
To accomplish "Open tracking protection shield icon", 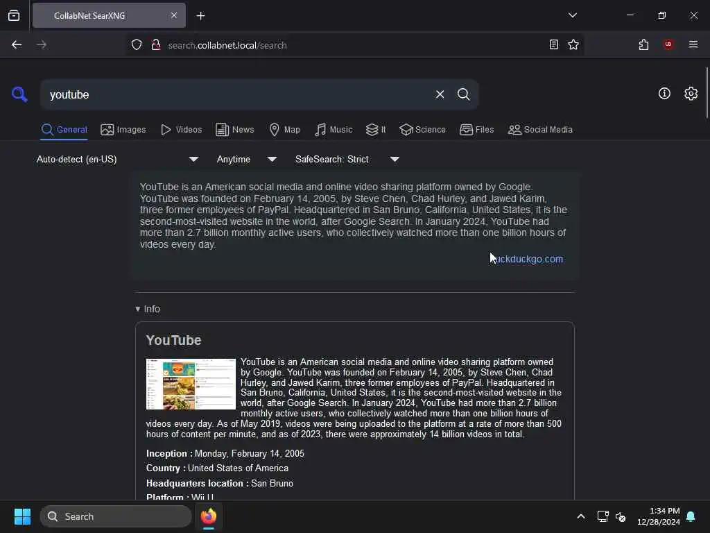I will coord(137,45).
